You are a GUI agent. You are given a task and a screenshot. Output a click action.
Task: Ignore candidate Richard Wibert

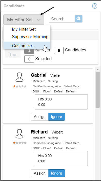pyautogui.click(x=56, y=173)
